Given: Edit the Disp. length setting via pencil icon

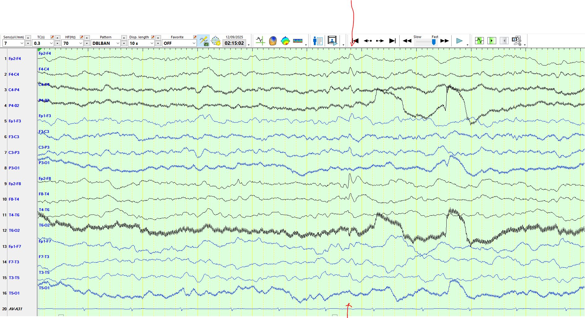Looking at the screenshot, I should (153, 37).
